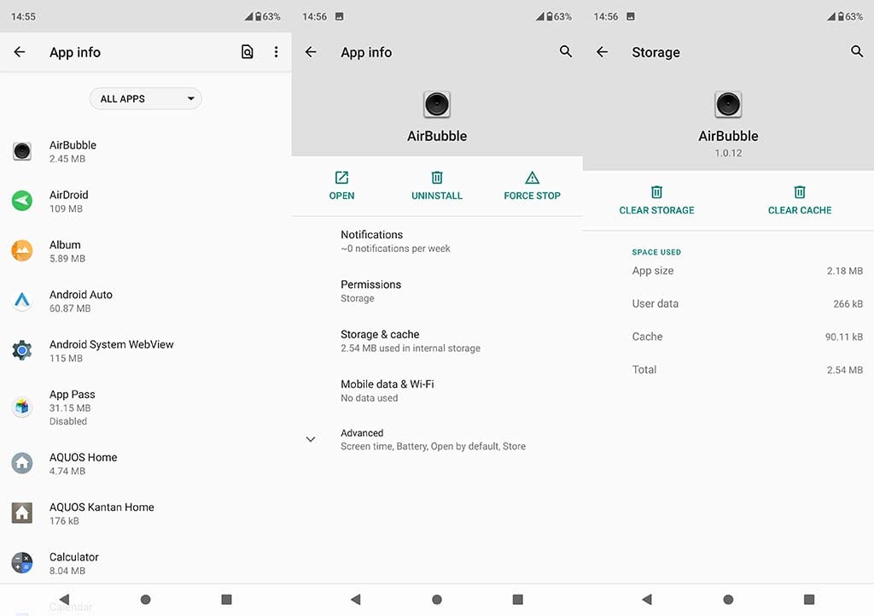The width and height of the screenshot is (874, 616).
Task: Force stop AirBubble
Action: click(x=533, y=185)
